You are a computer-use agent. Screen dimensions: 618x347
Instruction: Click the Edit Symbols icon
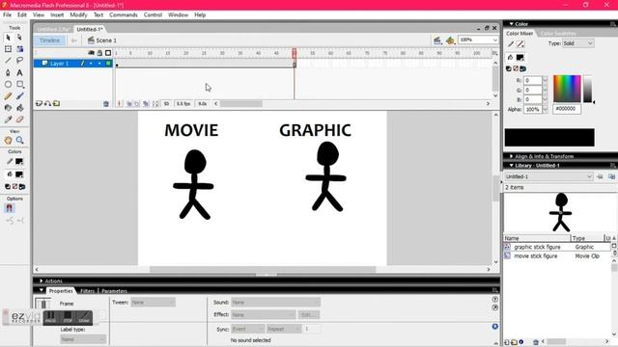[x=450, y=40]
